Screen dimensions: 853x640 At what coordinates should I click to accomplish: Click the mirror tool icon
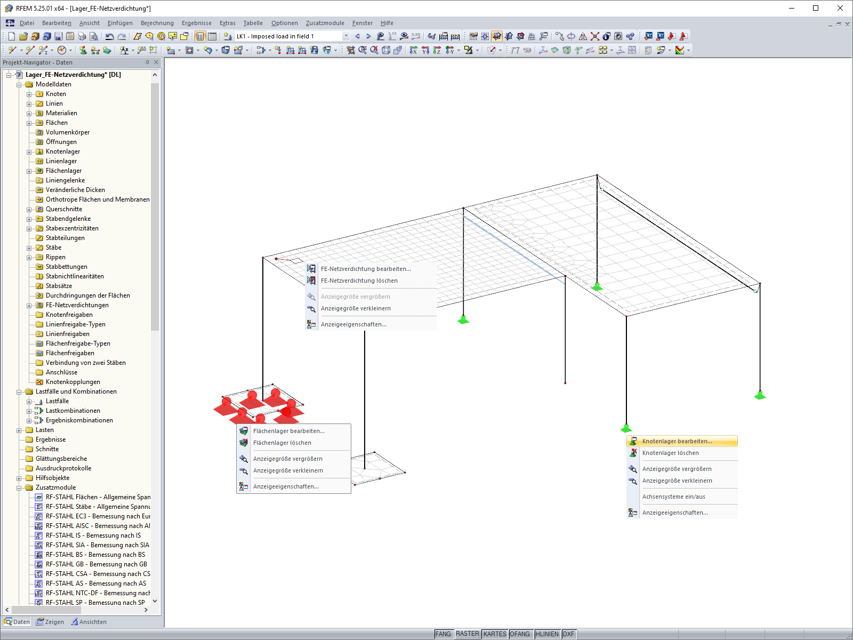click(583, 36)
